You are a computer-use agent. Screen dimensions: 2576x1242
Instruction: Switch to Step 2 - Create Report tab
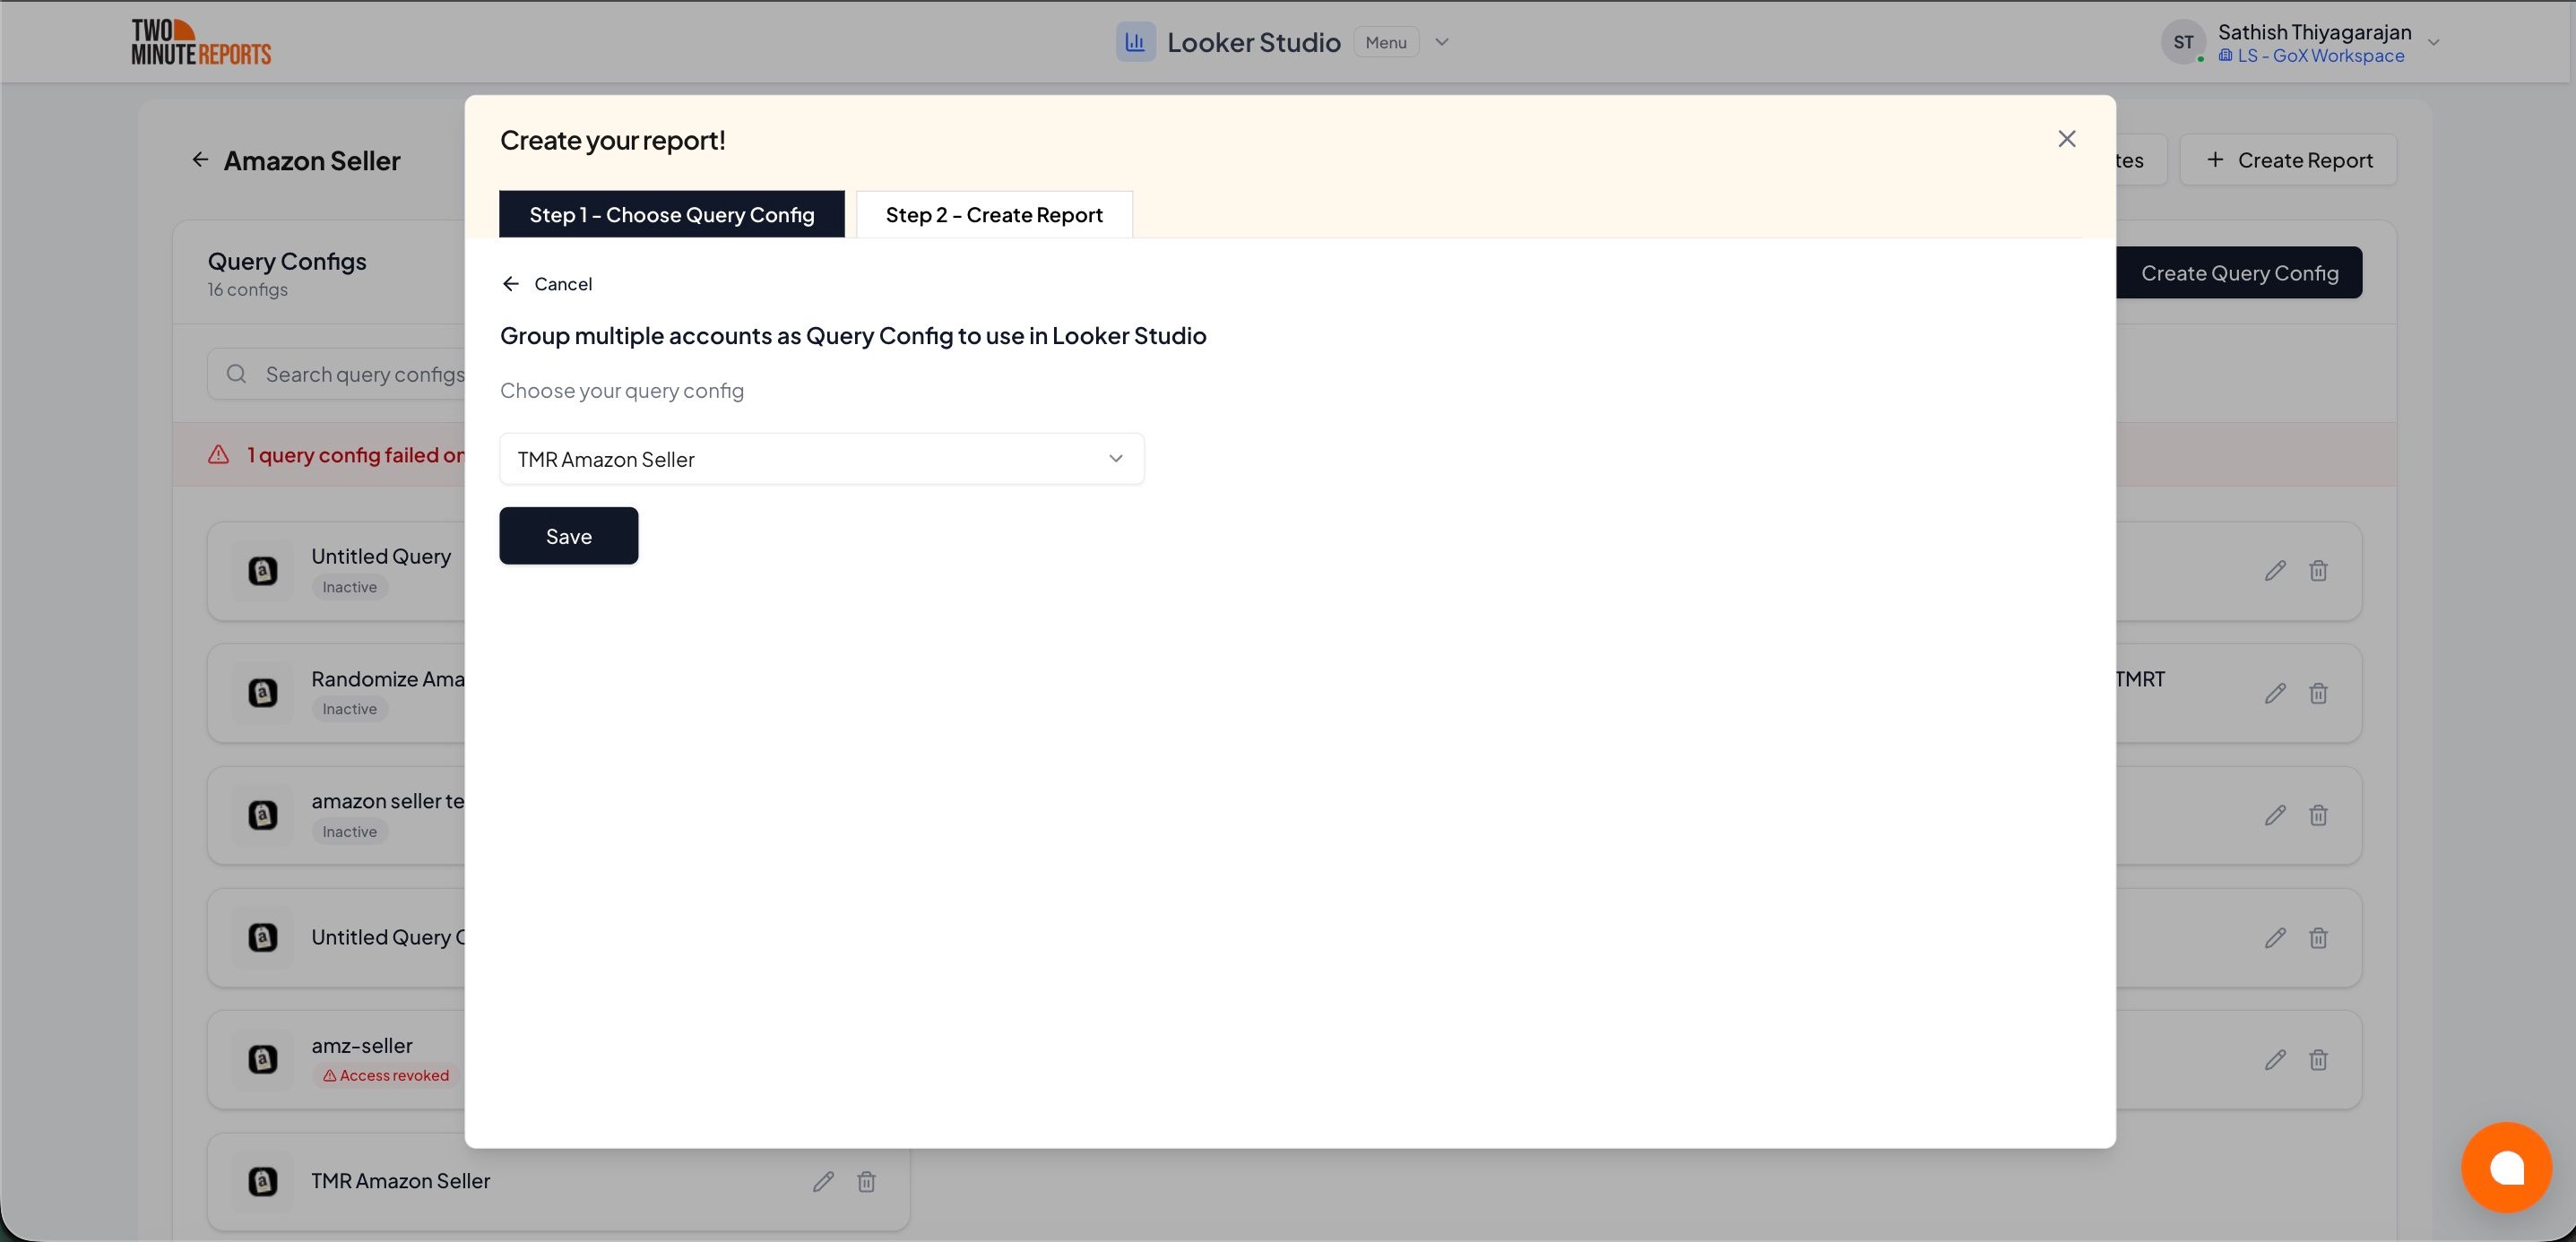click(993, 214)
